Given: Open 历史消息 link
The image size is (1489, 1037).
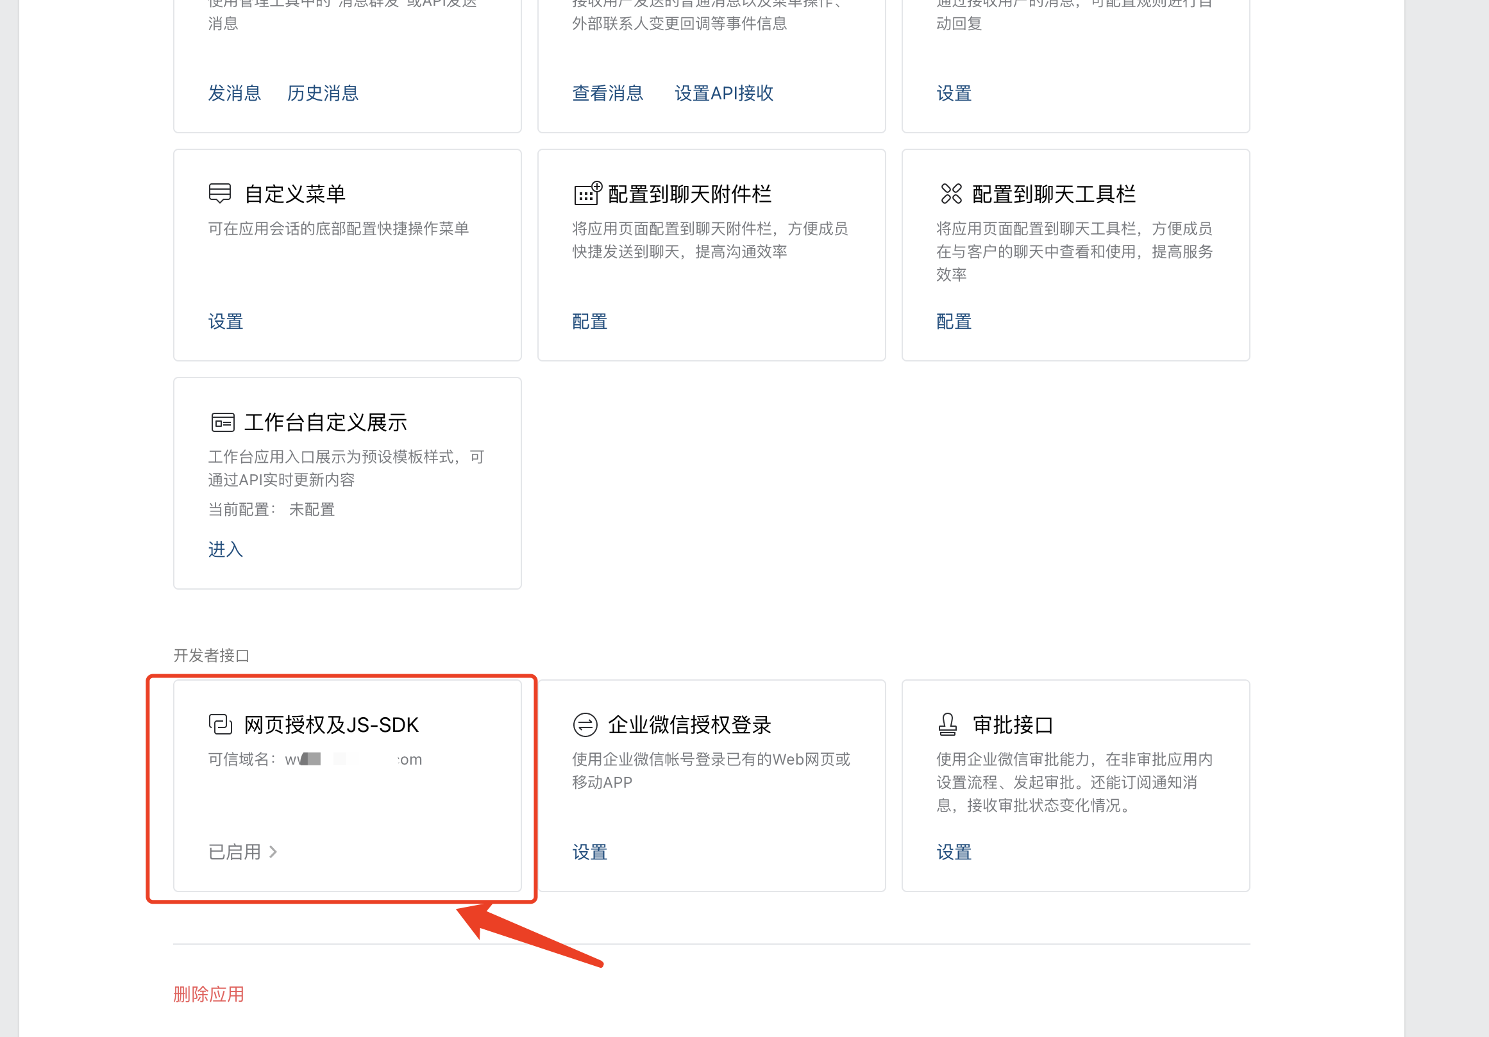Looking at the screenshot, I should click(x=323, y=94).
